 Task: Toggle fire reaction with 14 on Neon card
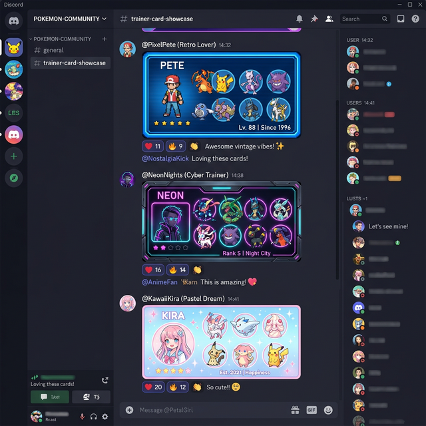click(178, 270)
